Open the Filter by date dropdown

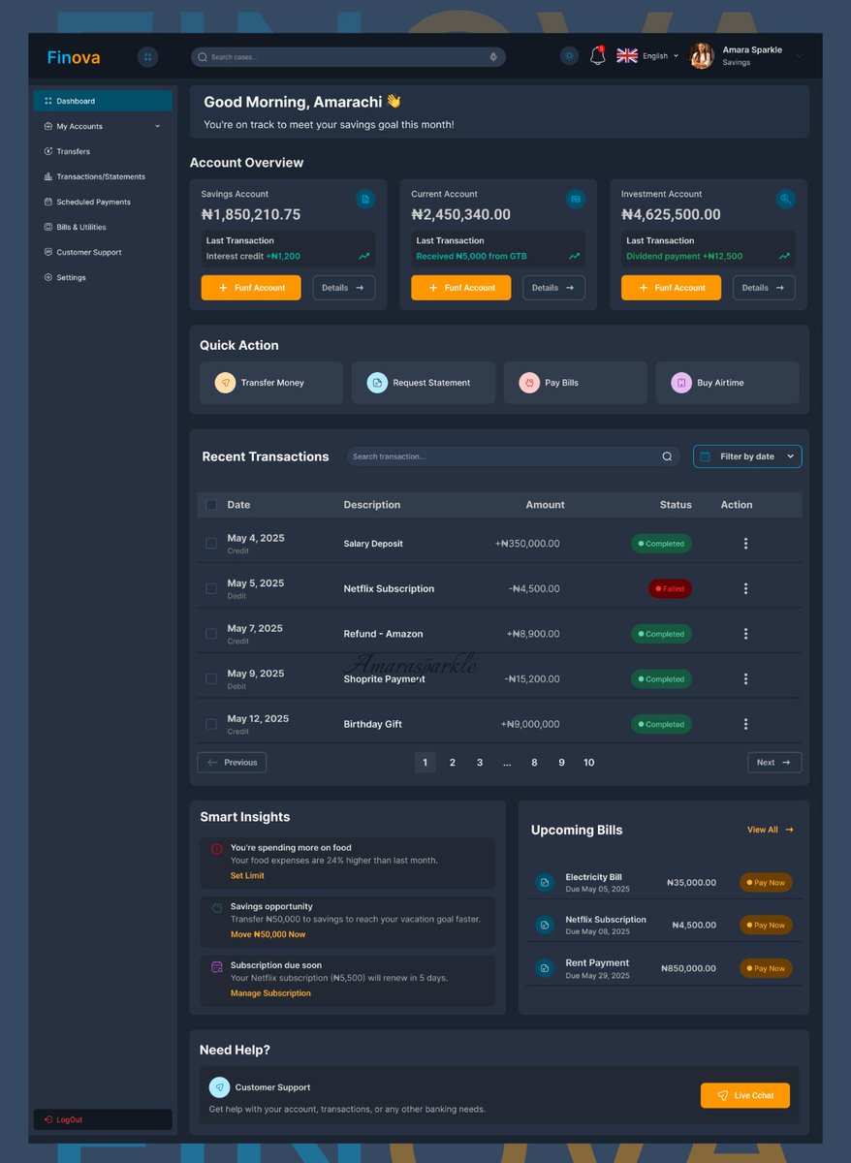[x=747, y=456]
